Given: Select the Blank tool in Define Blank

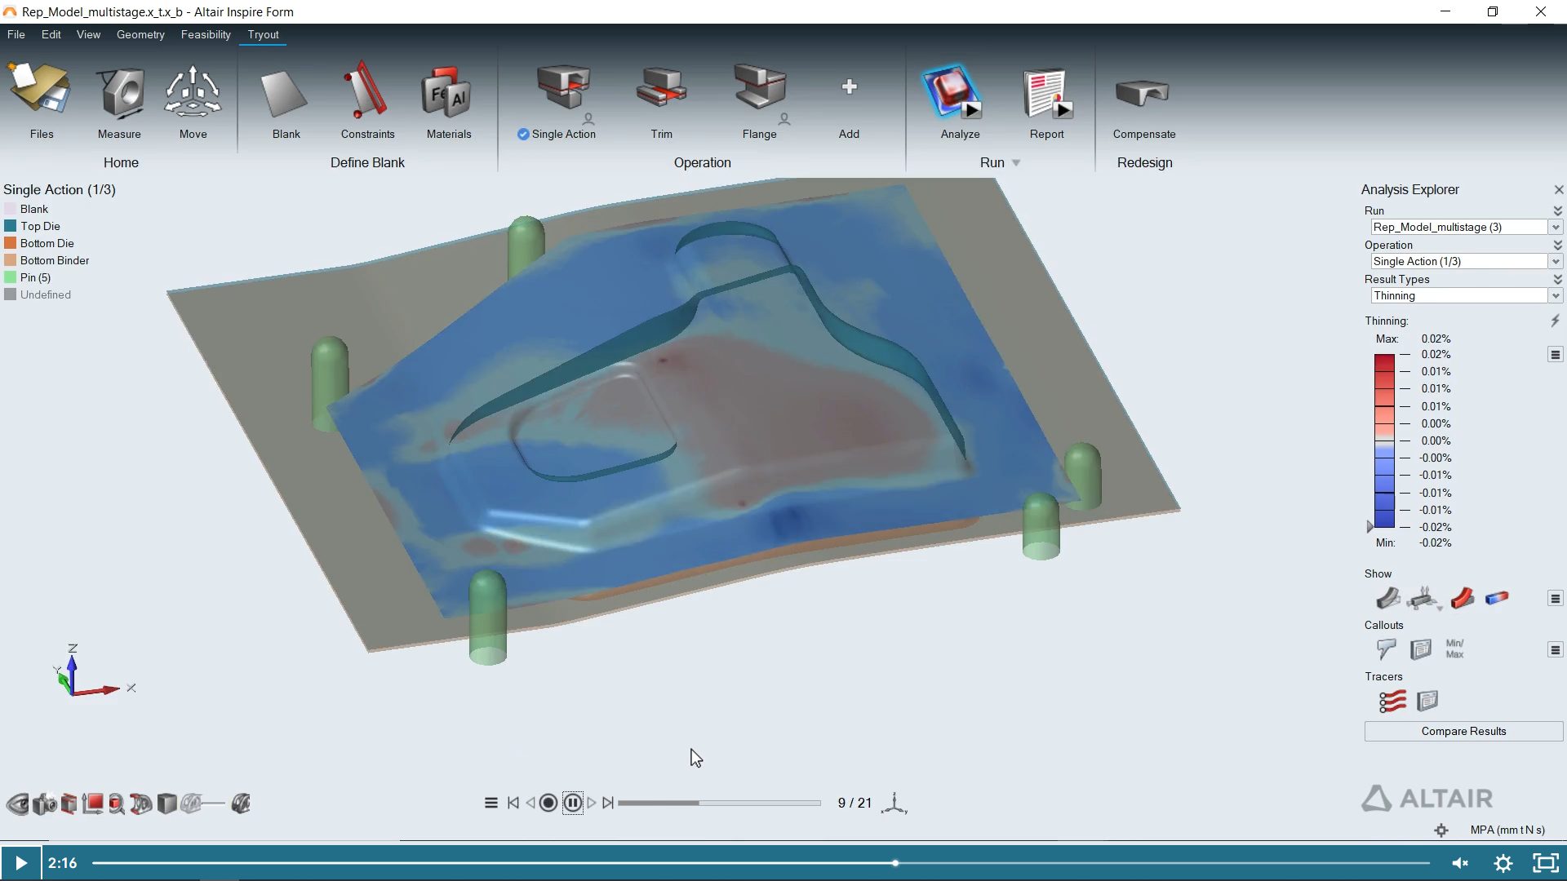Looking at the screenshot, I should 285,98.
